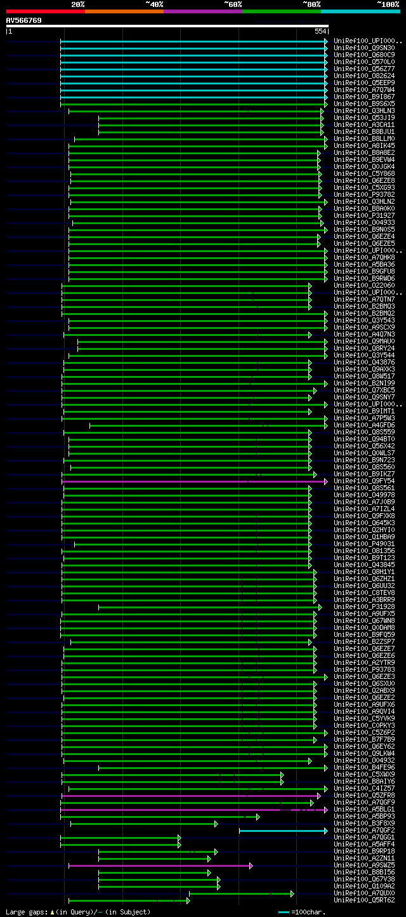The width and height of the screenshot is (406, 917).
Task: Select label UniRef100_A7Q7W4
Action: [364, 90]
